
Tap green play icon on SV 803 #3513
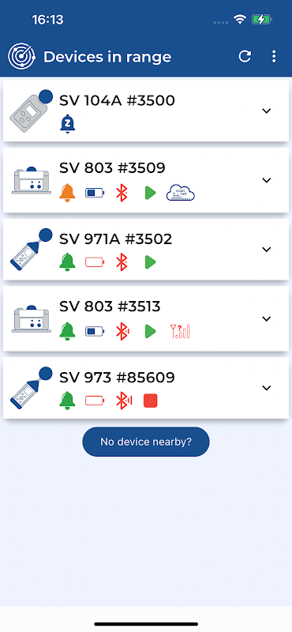tap(150, 332)
